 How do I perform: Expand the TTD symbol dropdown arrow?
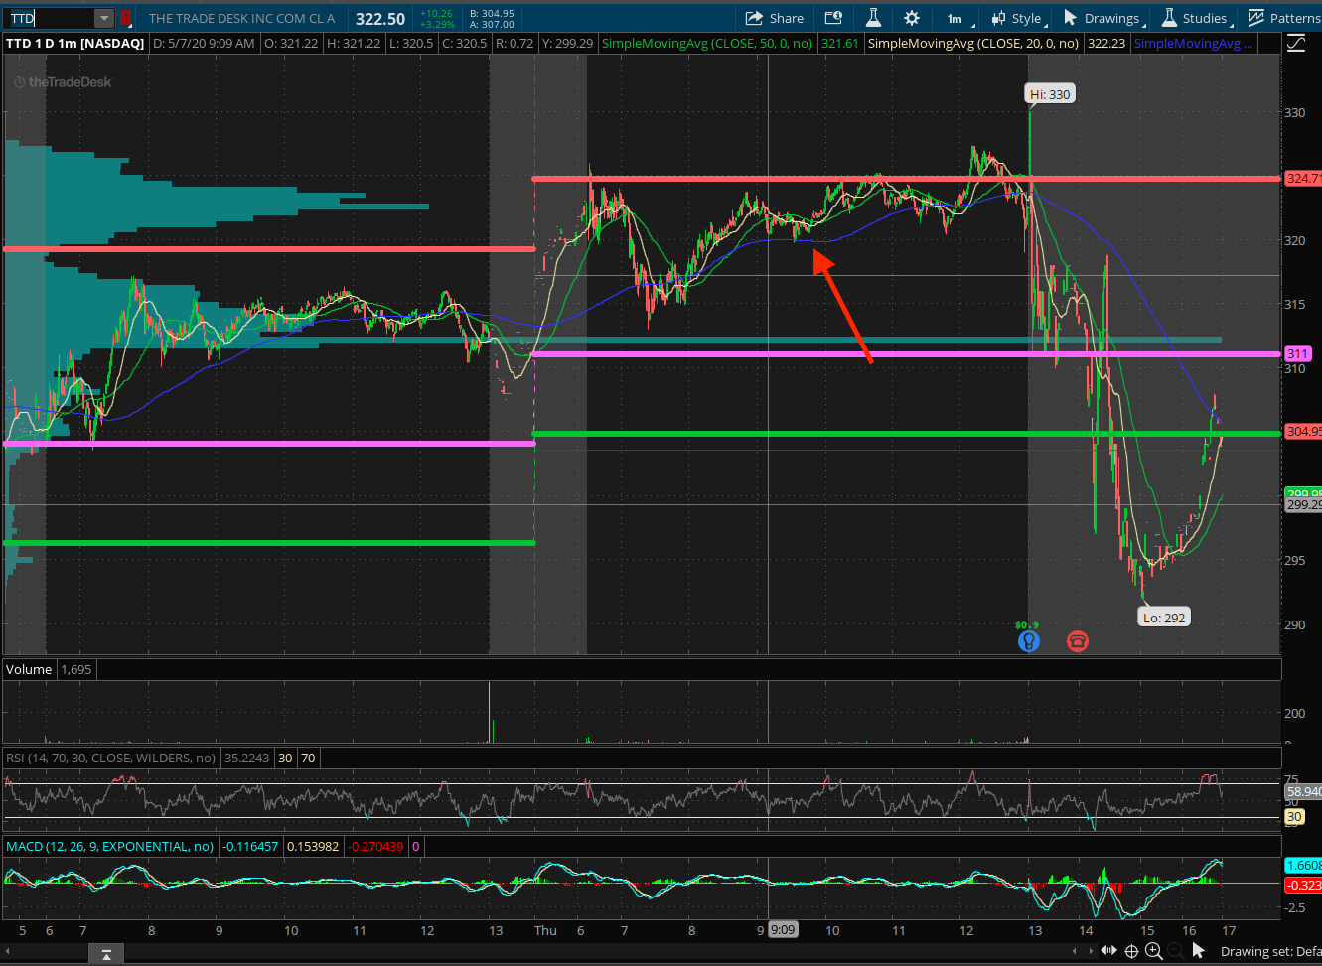click(104, 18)
